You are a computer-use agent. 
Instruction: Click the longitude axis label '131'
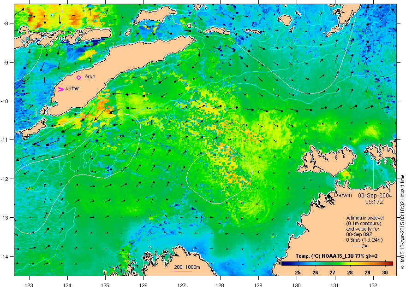tap(335, 285)
